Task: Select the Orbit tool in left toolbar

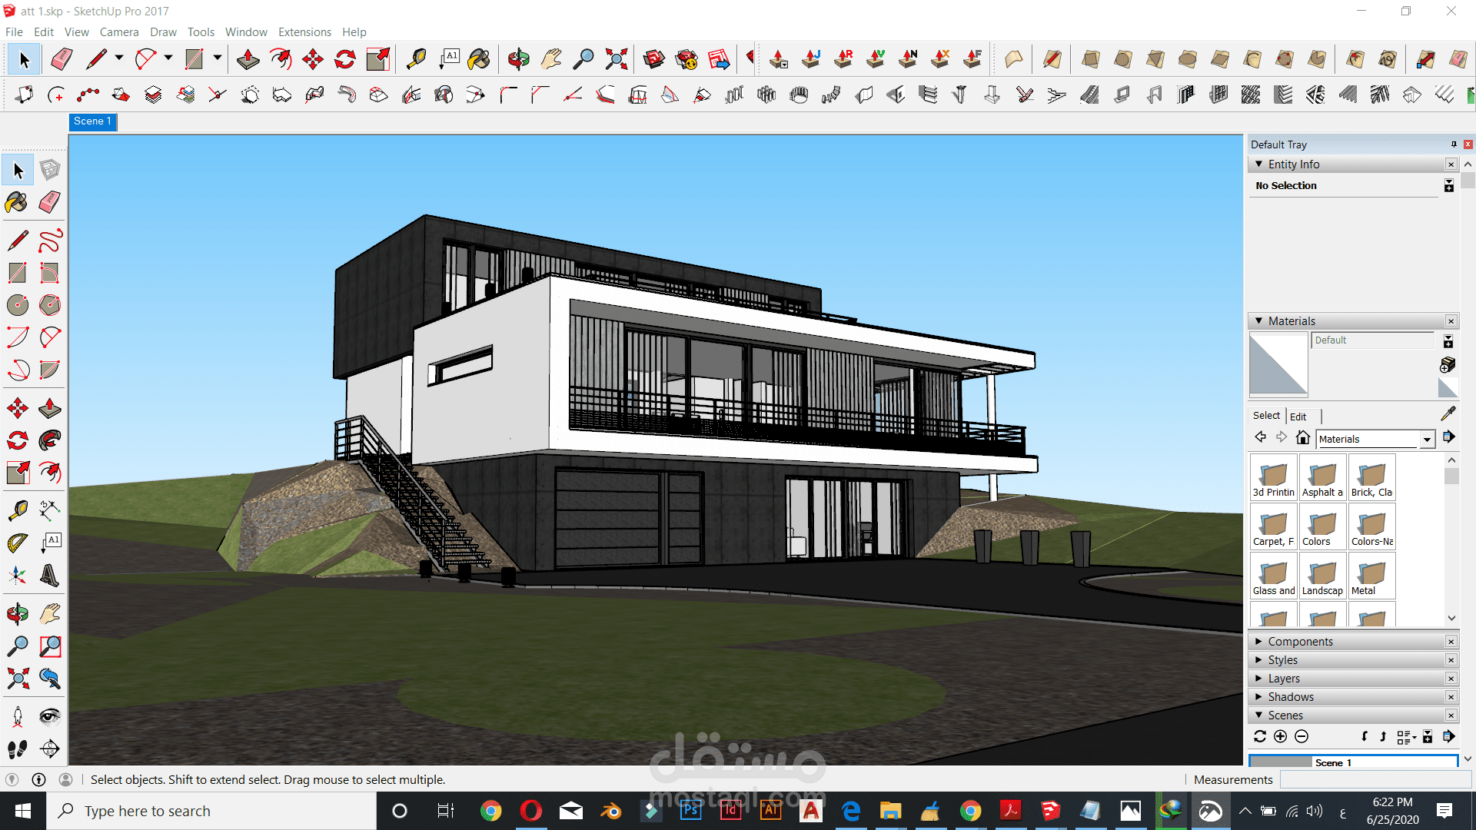Action: [x=17, y=613]
